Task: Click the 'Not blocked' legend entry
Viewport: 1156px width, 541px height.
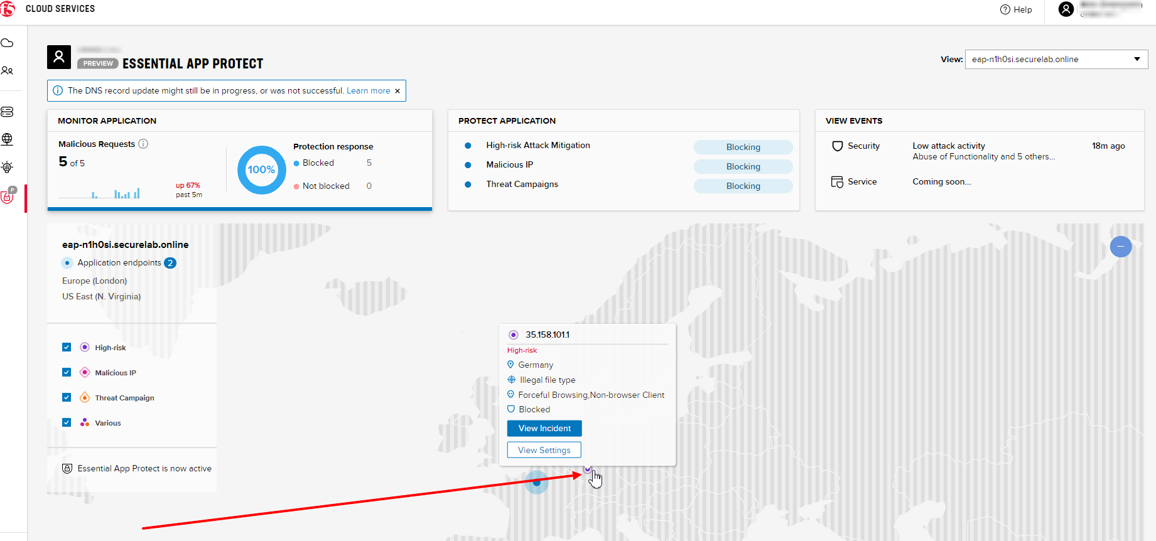Action: pos(326,186)
